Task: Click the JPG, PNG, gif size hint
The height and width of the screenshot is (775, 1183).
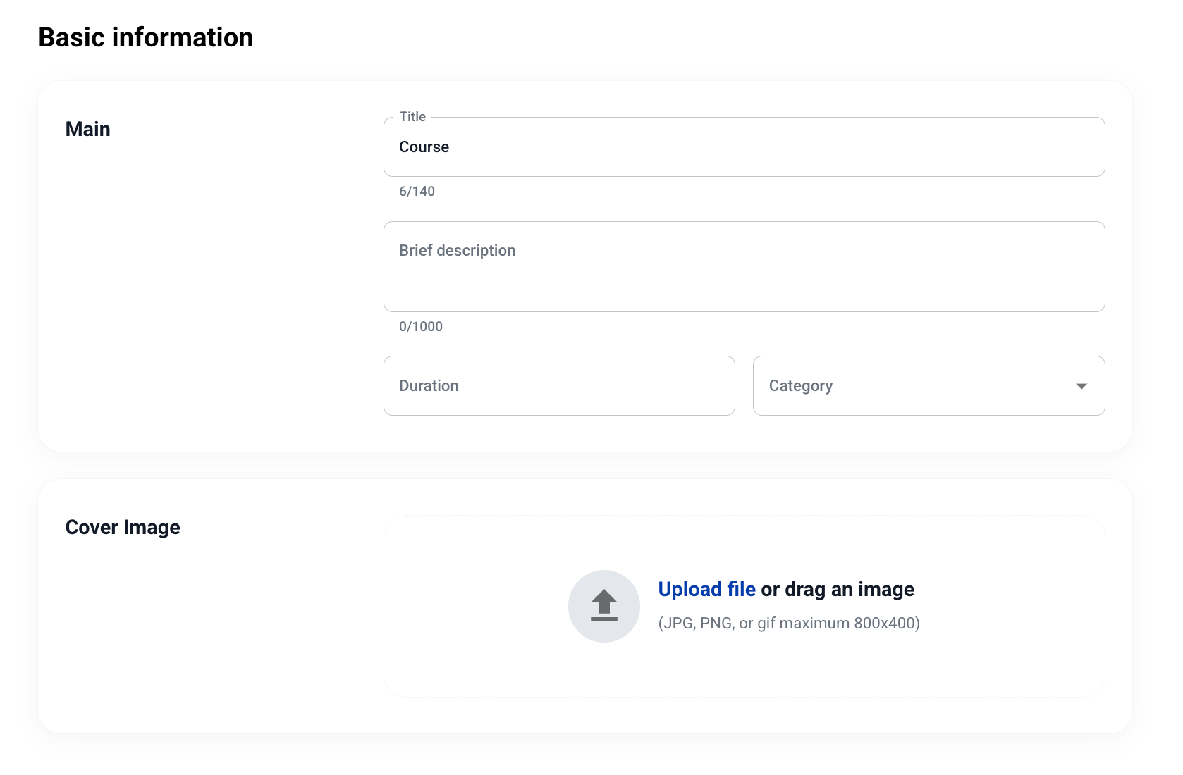Action: (788, 624)
